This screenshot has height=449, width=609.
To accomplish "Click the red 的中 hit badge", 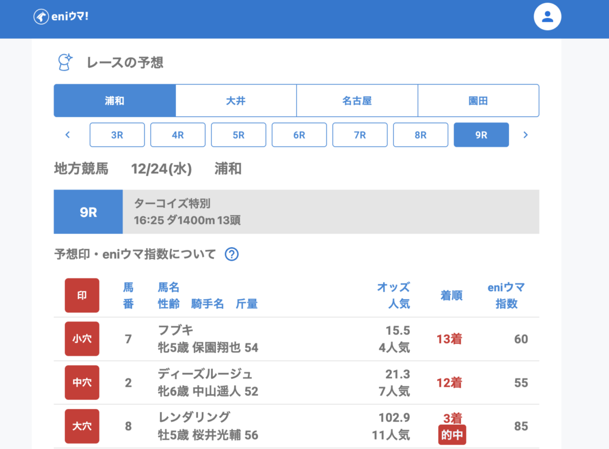I will 452,435.
